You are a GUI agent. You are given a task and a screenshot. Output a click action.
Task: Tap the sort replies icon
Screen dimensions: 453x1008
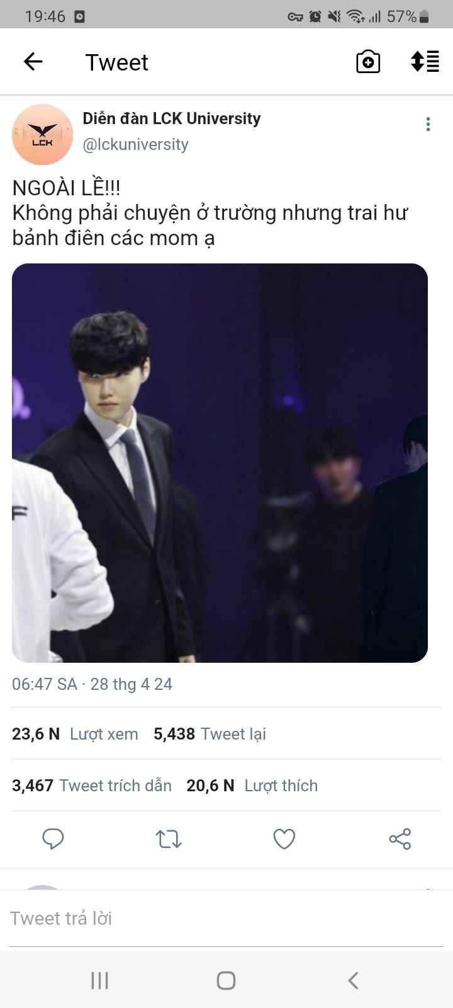click(x=425, y=62)
